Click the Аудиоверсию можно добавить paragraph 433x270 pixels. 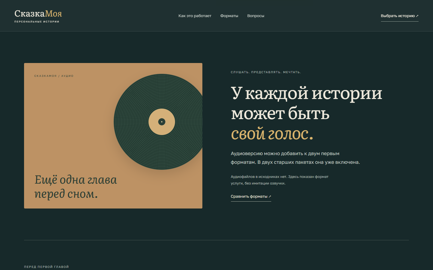pyautogui.click(x=295, y=158)
